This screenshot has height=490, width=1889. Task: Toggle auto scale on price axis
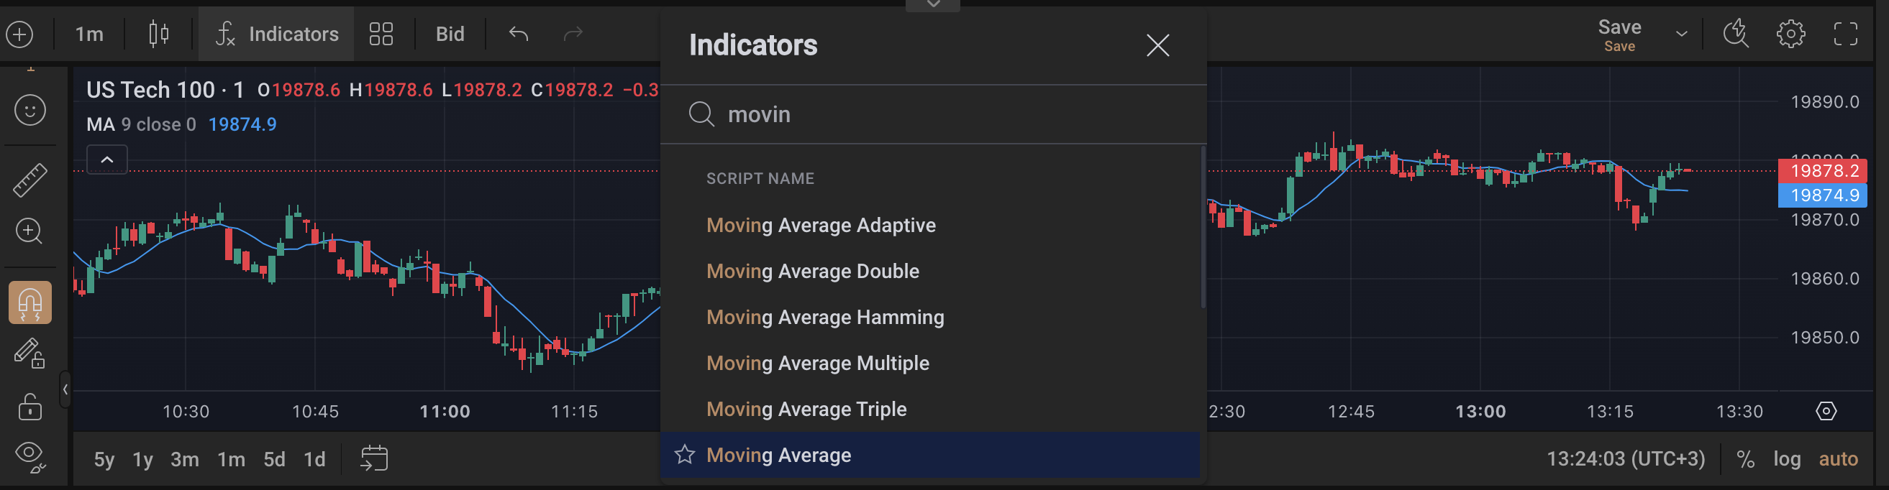(1838, 459)
